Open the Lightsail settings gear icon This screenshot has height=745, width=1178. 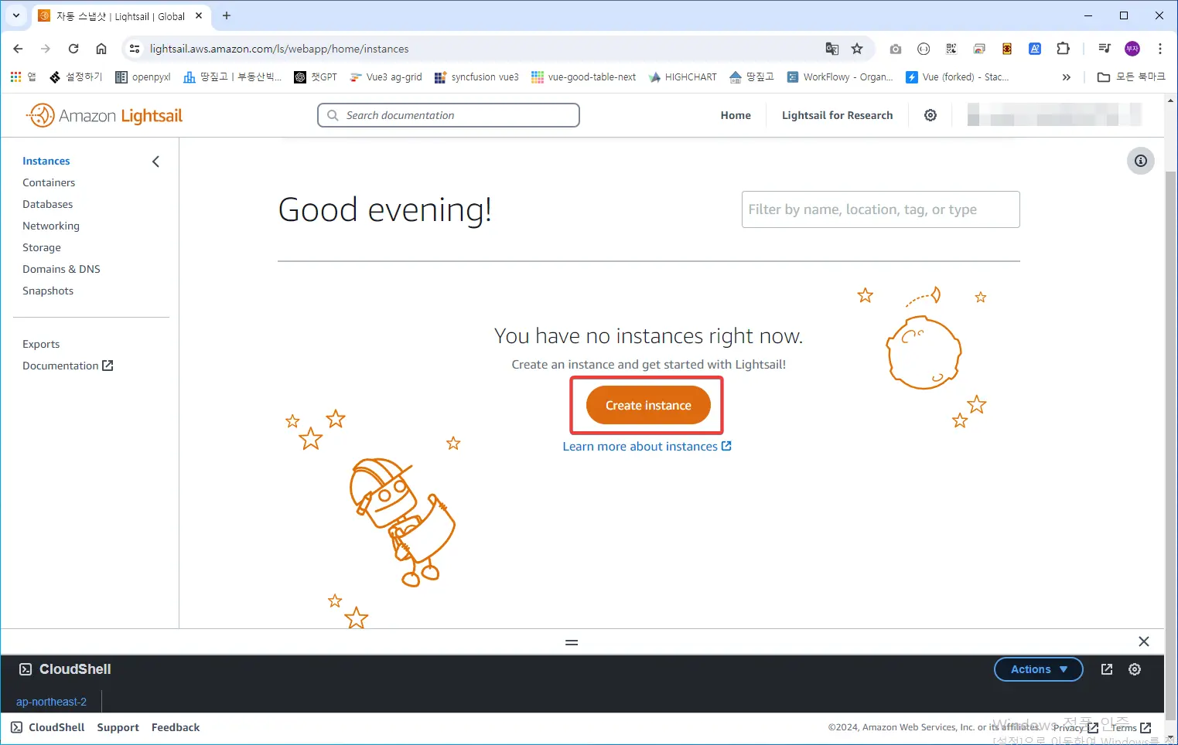coord(930,114)
